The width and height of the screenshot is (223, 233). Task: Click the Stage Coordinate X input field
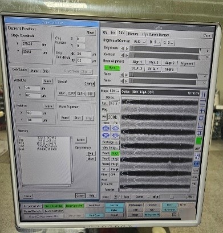click(31, 44)
